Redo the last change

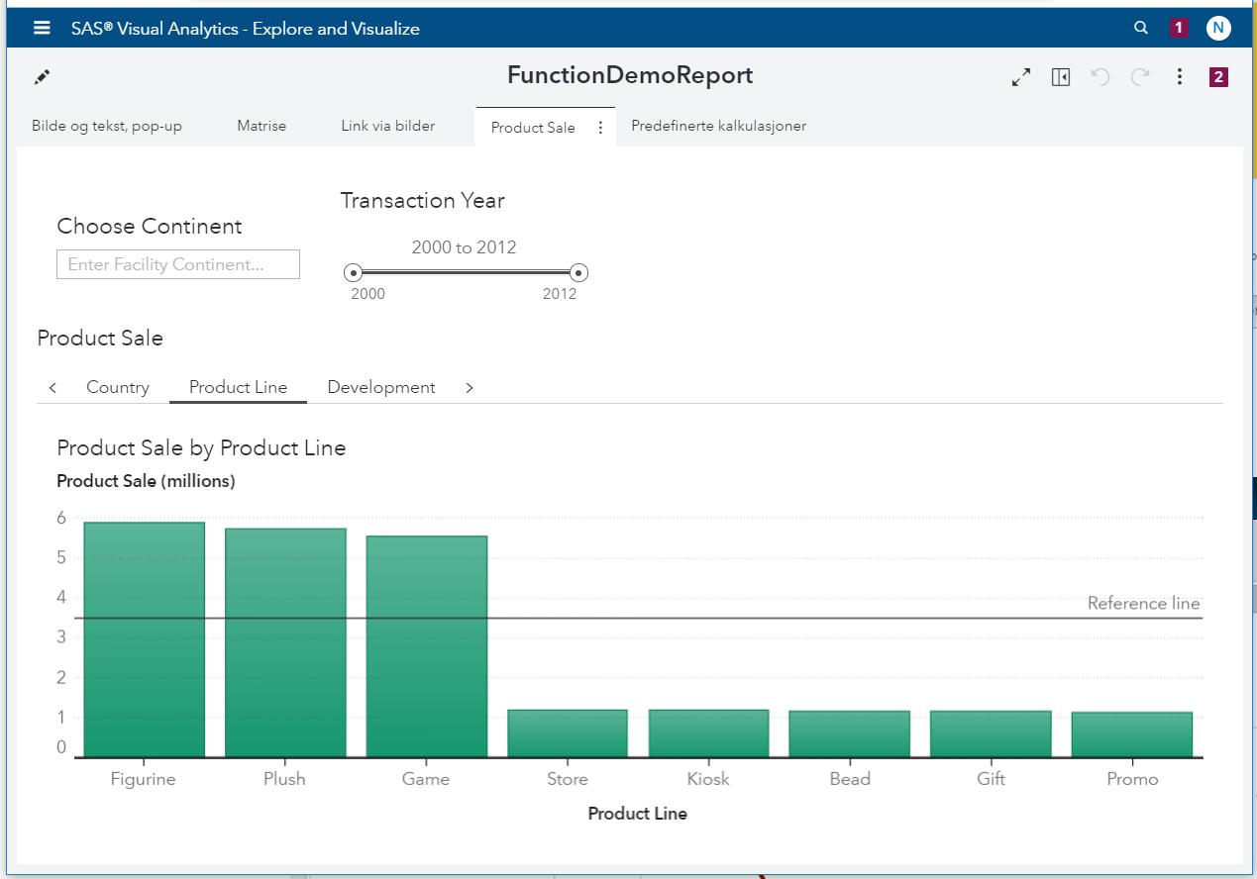tap(1140, 76)
